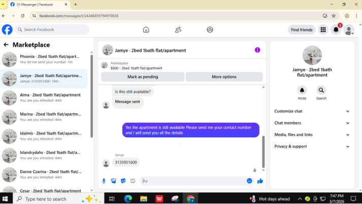Mute the conversation with bell icon

(x=302, y=90)
